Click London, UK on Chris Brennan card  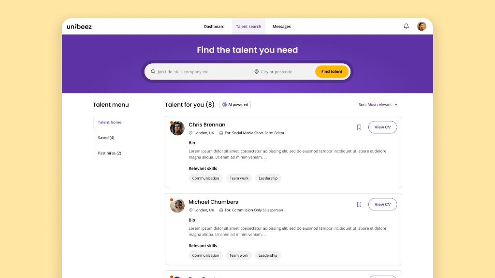pos(204,133)
